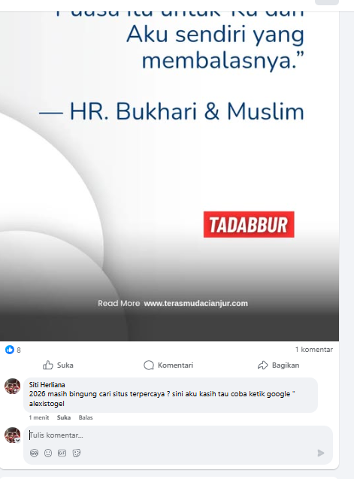Like the comment with small Suka
This screenshot has width=354, height=479.
point(64,417)
